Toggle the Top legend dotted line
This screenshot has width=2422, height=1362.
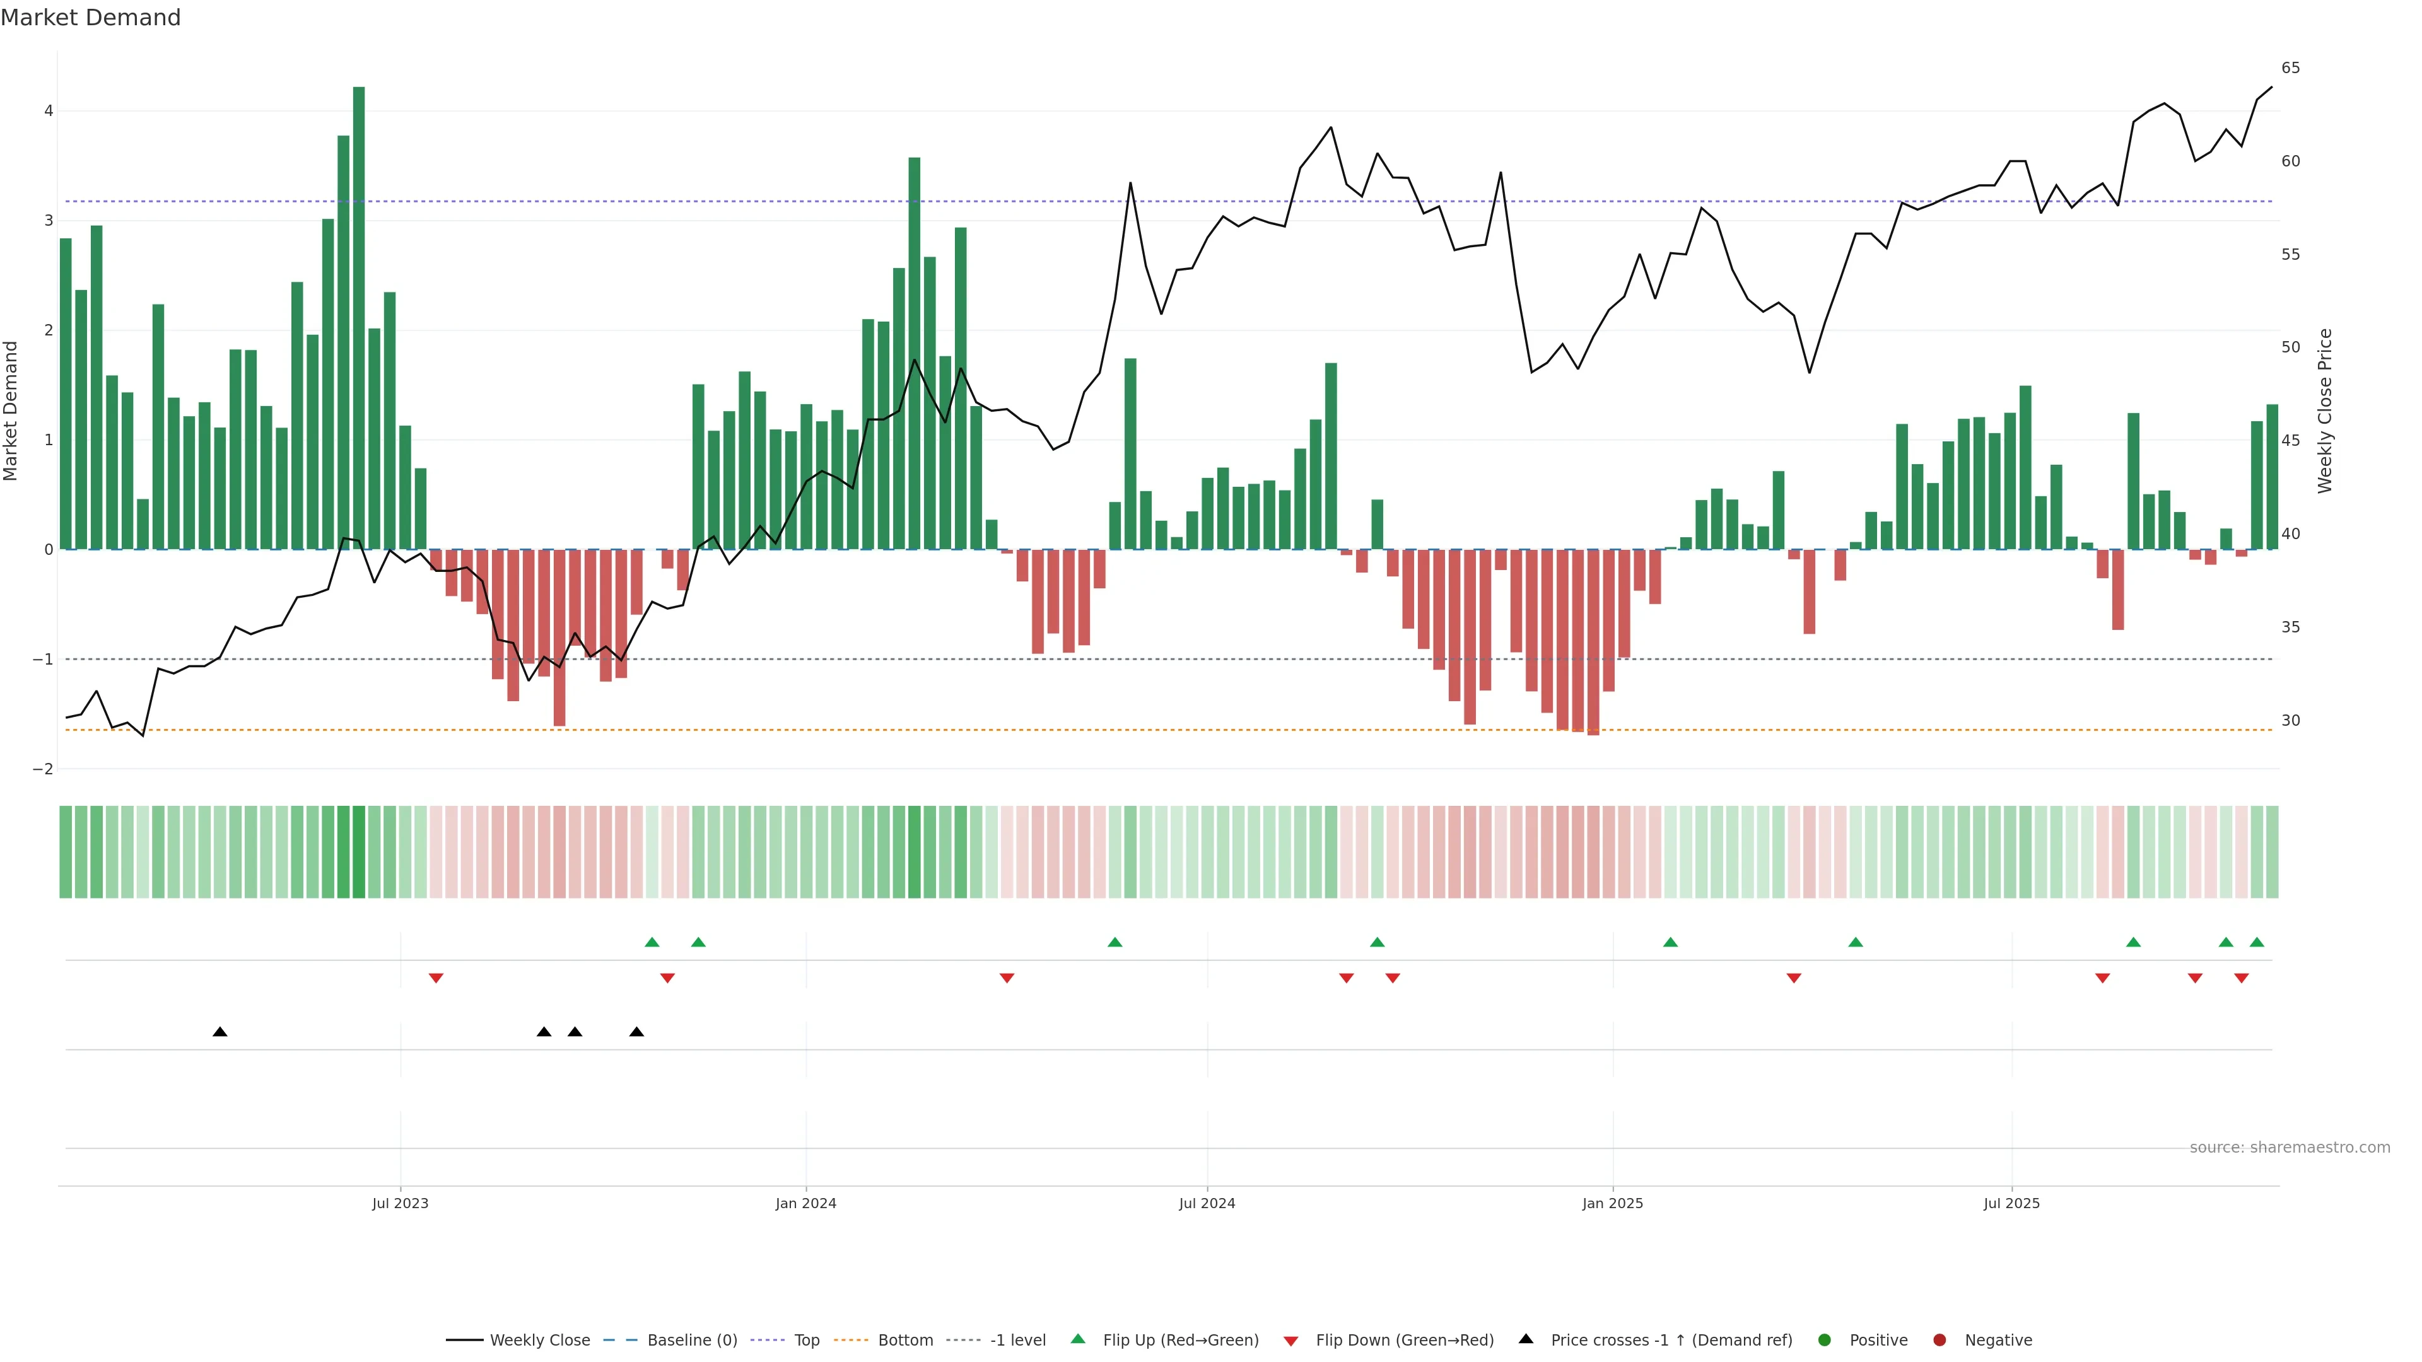coord(768,1341)
